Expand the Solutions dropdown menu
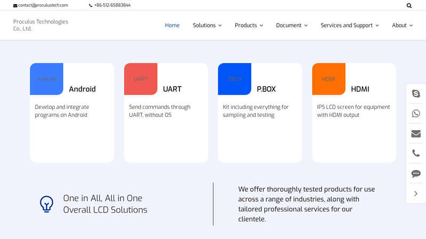Image resolution: width=426 pixels, height=239 pixels. pos(207,25)
